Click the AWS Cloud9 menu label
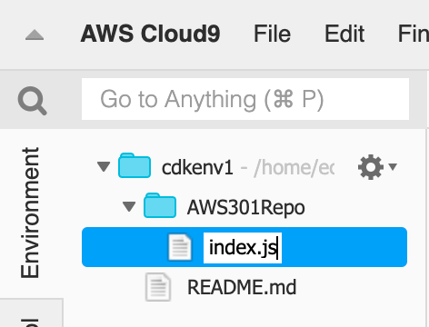The height and width of the screenshot is (327, 429). (150, 34)
